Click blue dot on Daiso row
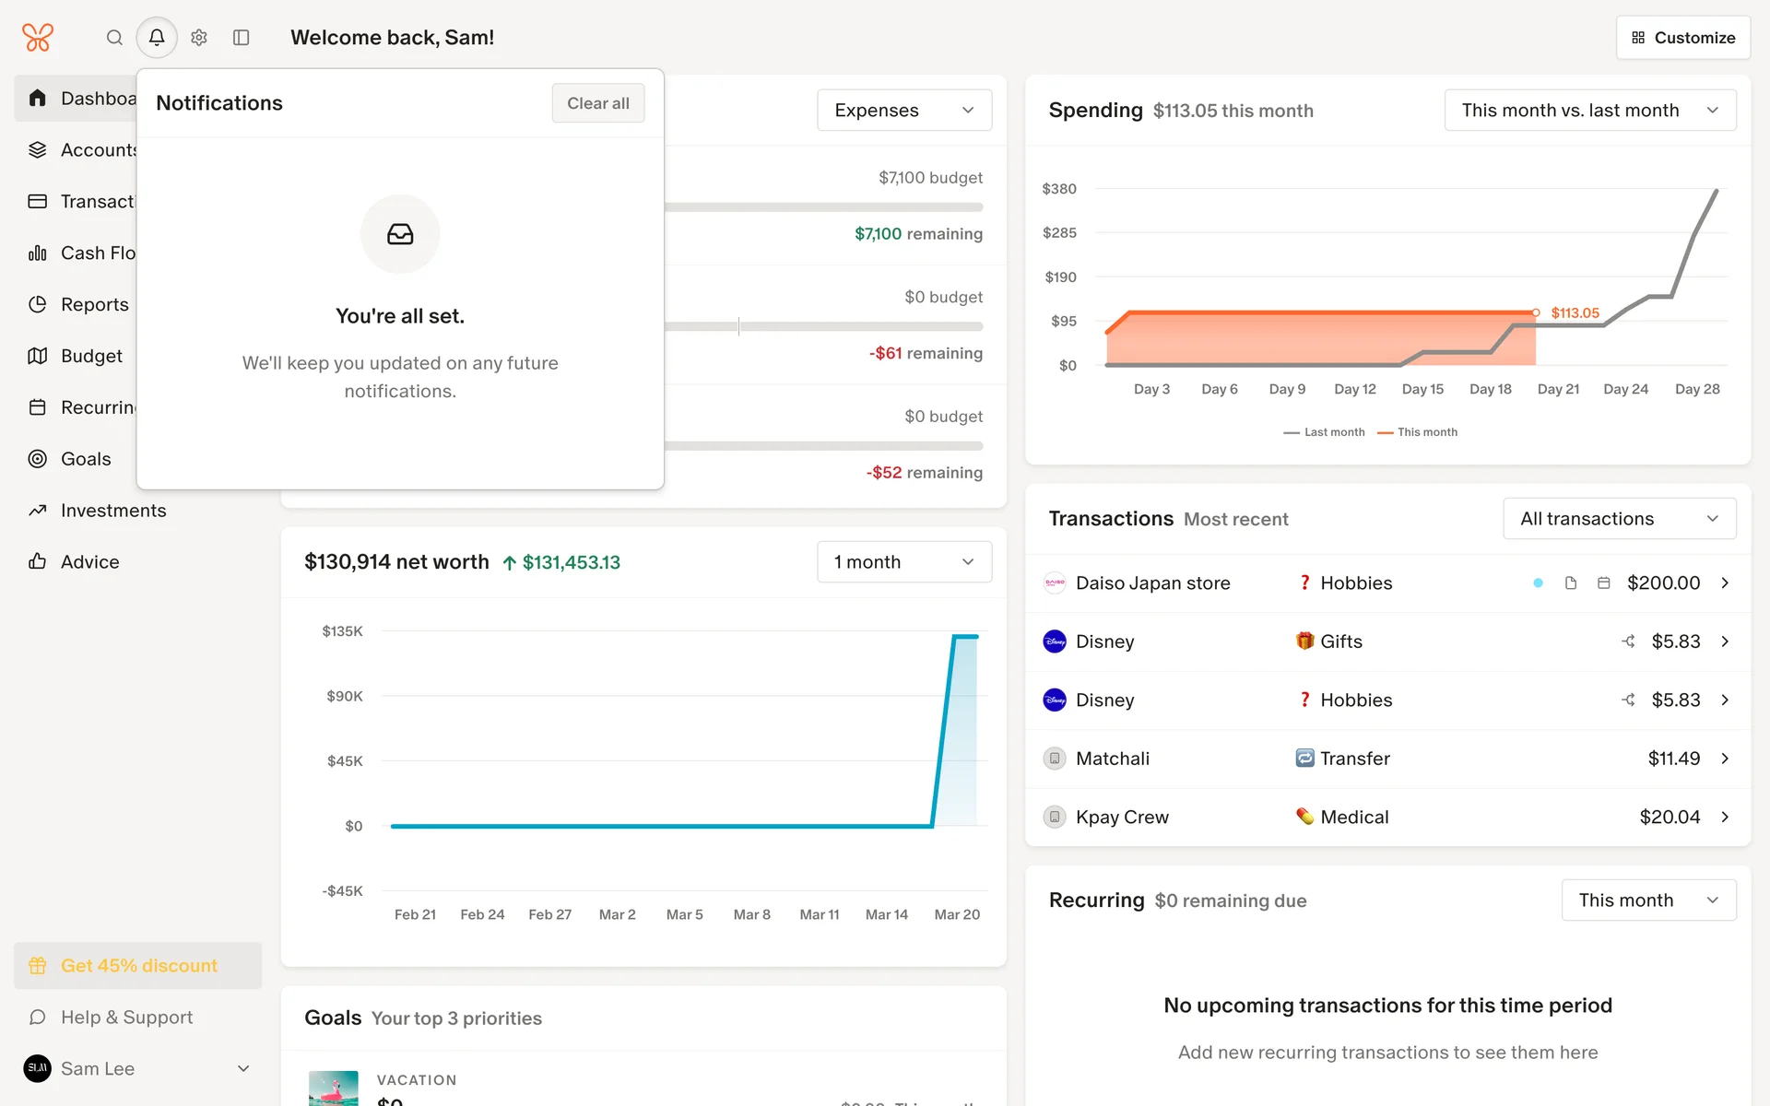 pos(1538,583)
